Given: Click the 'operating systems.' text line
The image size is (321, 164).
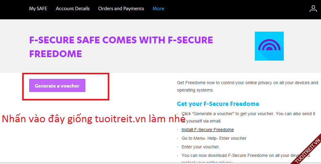Looking at the screenshot, I should (x=195, y=90).
